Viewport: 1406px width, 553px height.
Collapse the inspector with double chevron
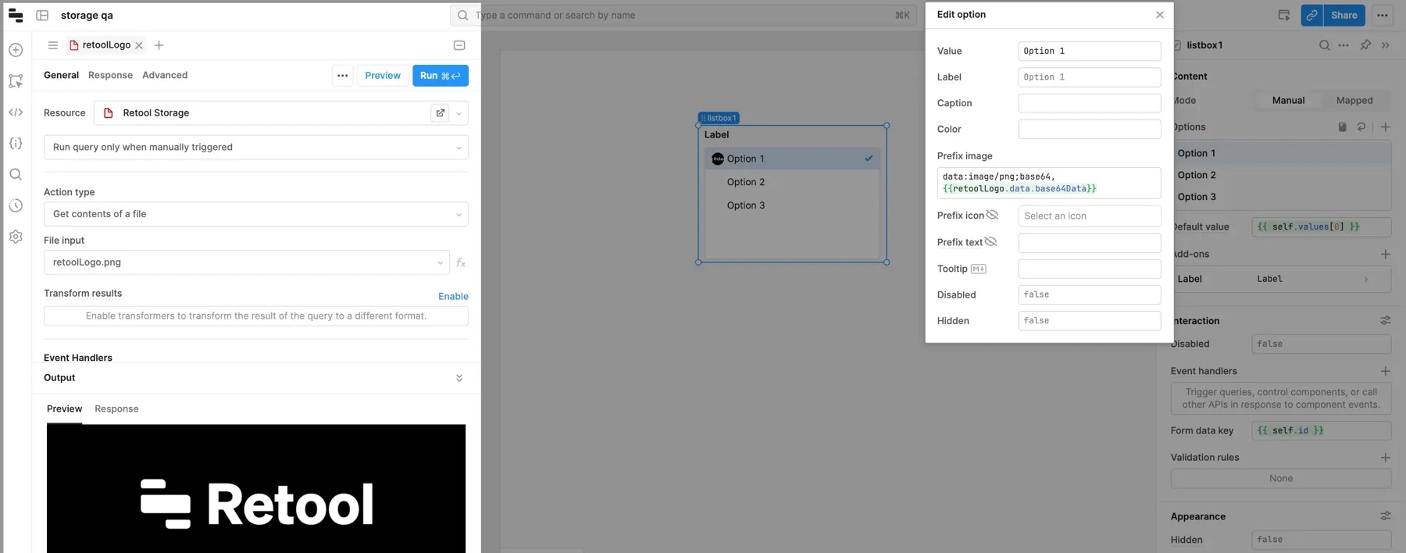pyautogui.click(x=1386, y=45)
